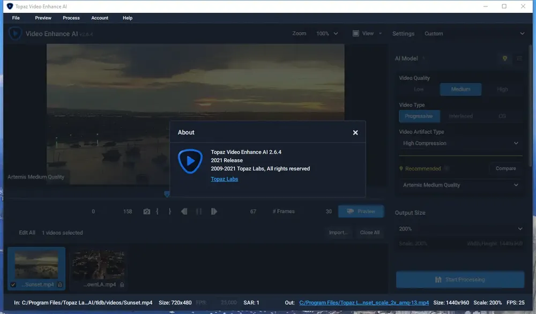The image size is (536, 314).
Task: Open the Help menu
Action: click(x=128, y=18)
